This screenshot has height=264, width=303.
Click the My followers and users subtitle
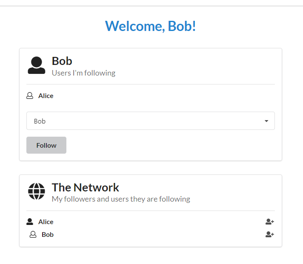pyautogui.click(x=121, y=199)
